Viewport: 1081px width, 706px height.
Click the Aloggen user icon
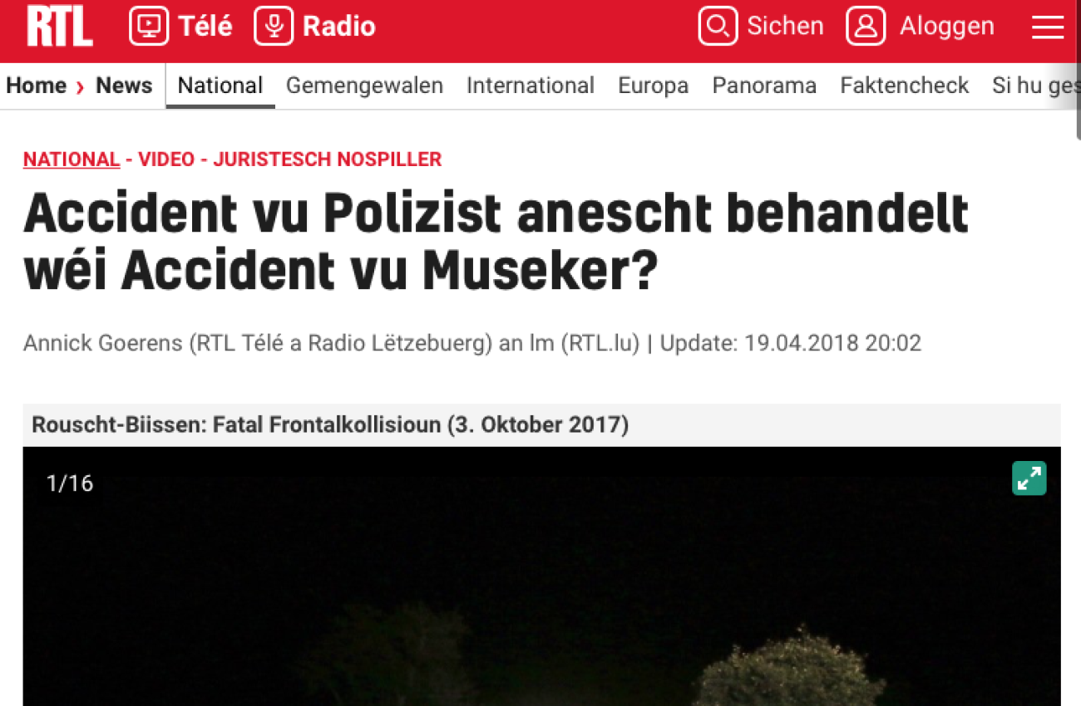(866, 26)
